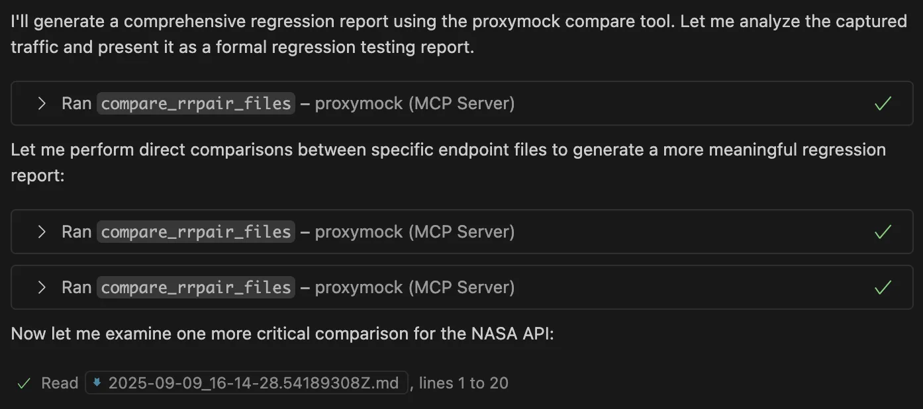Click the green checkmark on the first tool run
Screen dimensions: 923x409
click(882, 103)
